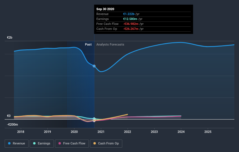Image resolution: width=239 pixels, height=152 pixels.
Task: Click the €1.222b revenue value
Action: click(x=129, y=14)
